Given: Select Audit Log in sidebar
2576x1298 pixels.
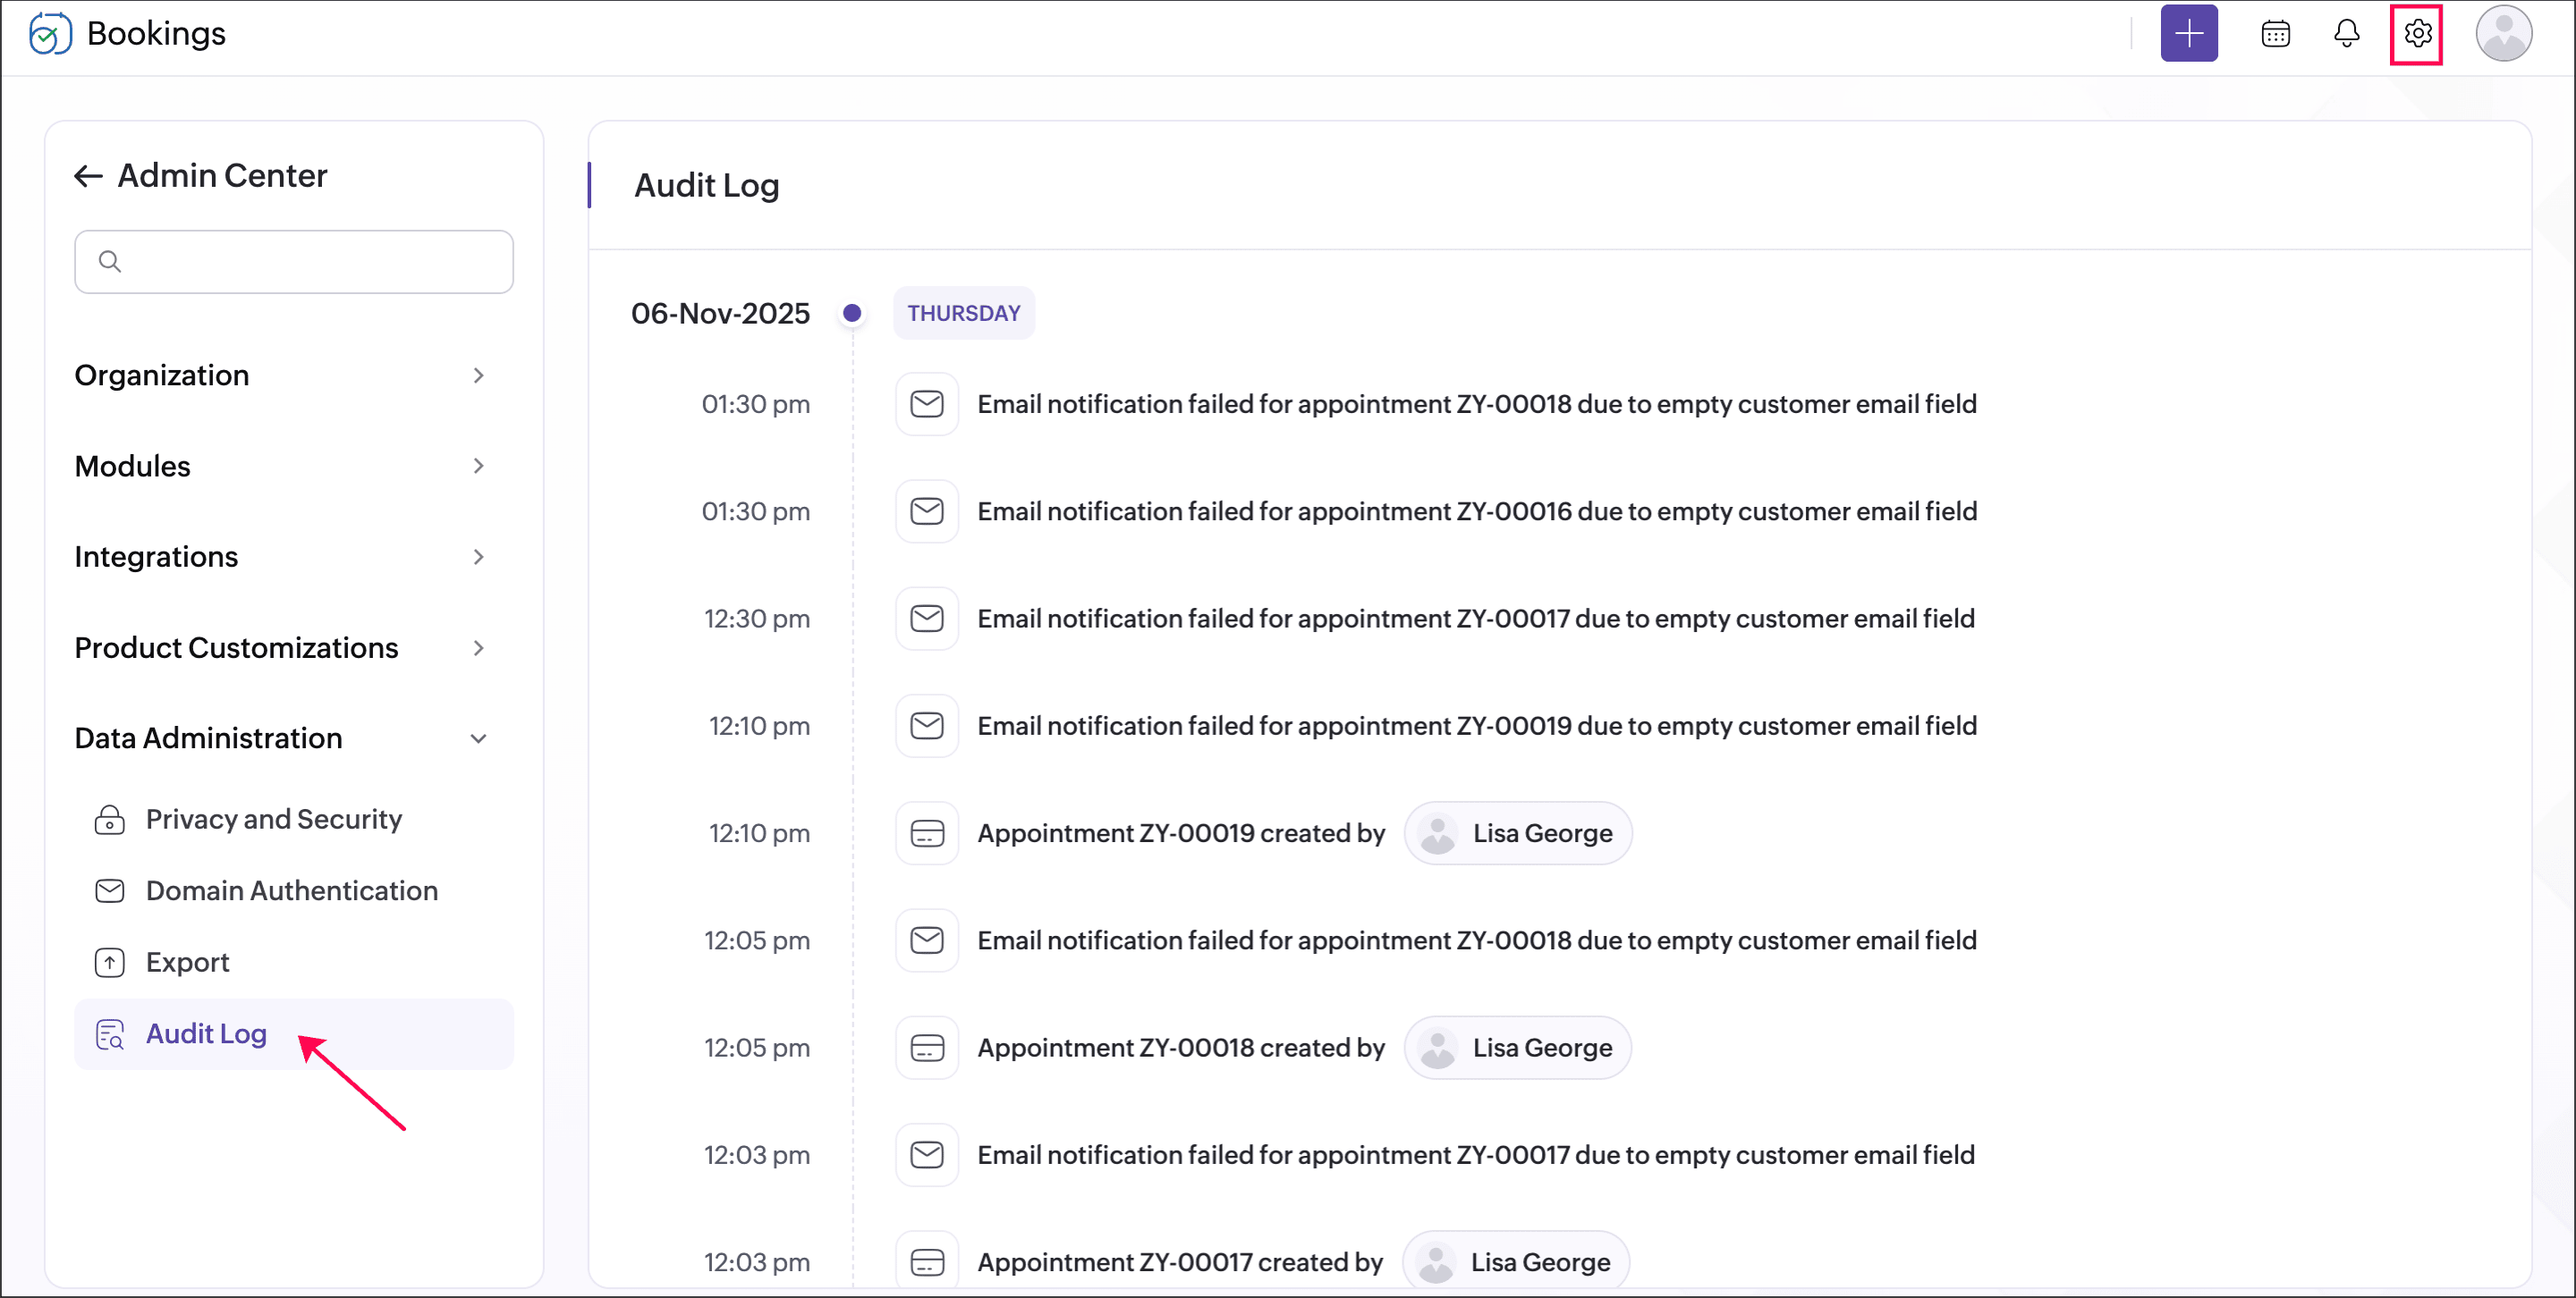Looking at the screenshot, I should 206,1033.
